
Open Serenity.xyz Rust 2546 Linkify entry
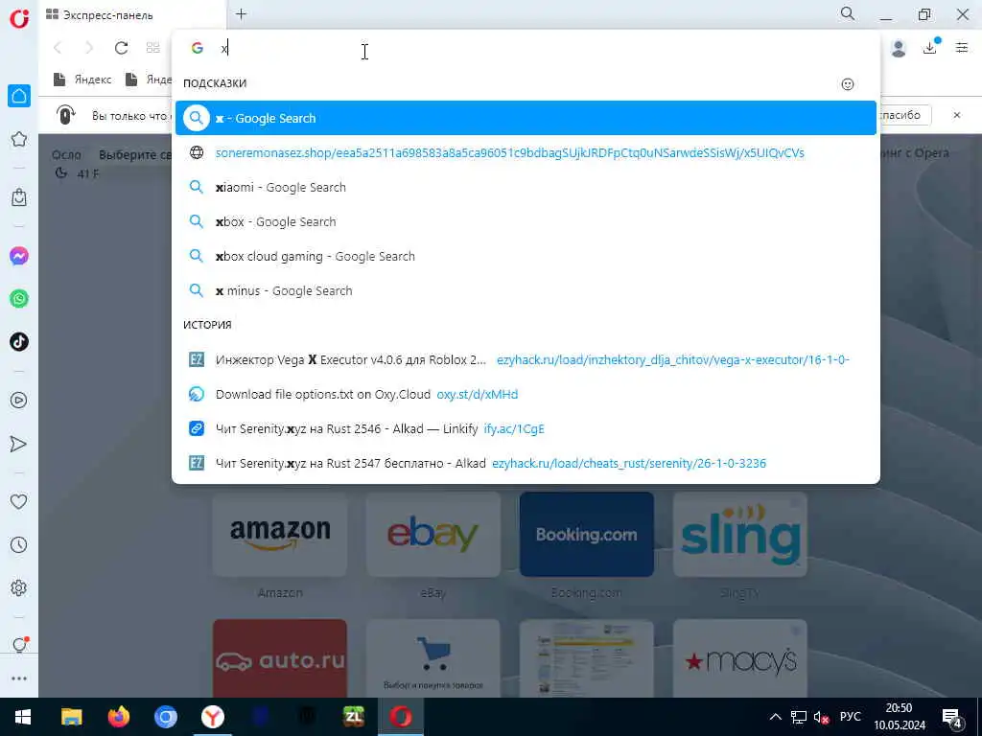[526, 428]
